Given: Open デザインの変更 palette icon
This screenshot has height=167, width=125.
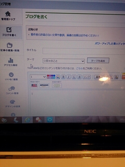Looking at the screenshot, I should 12,102.
